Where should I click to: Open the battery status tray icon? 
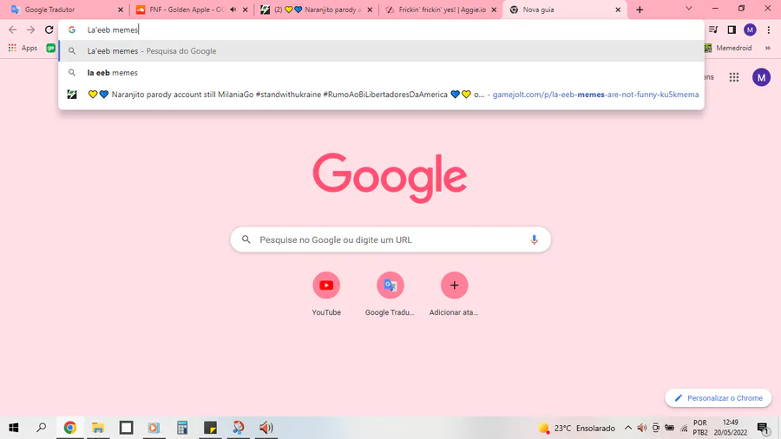coord(670,428)
